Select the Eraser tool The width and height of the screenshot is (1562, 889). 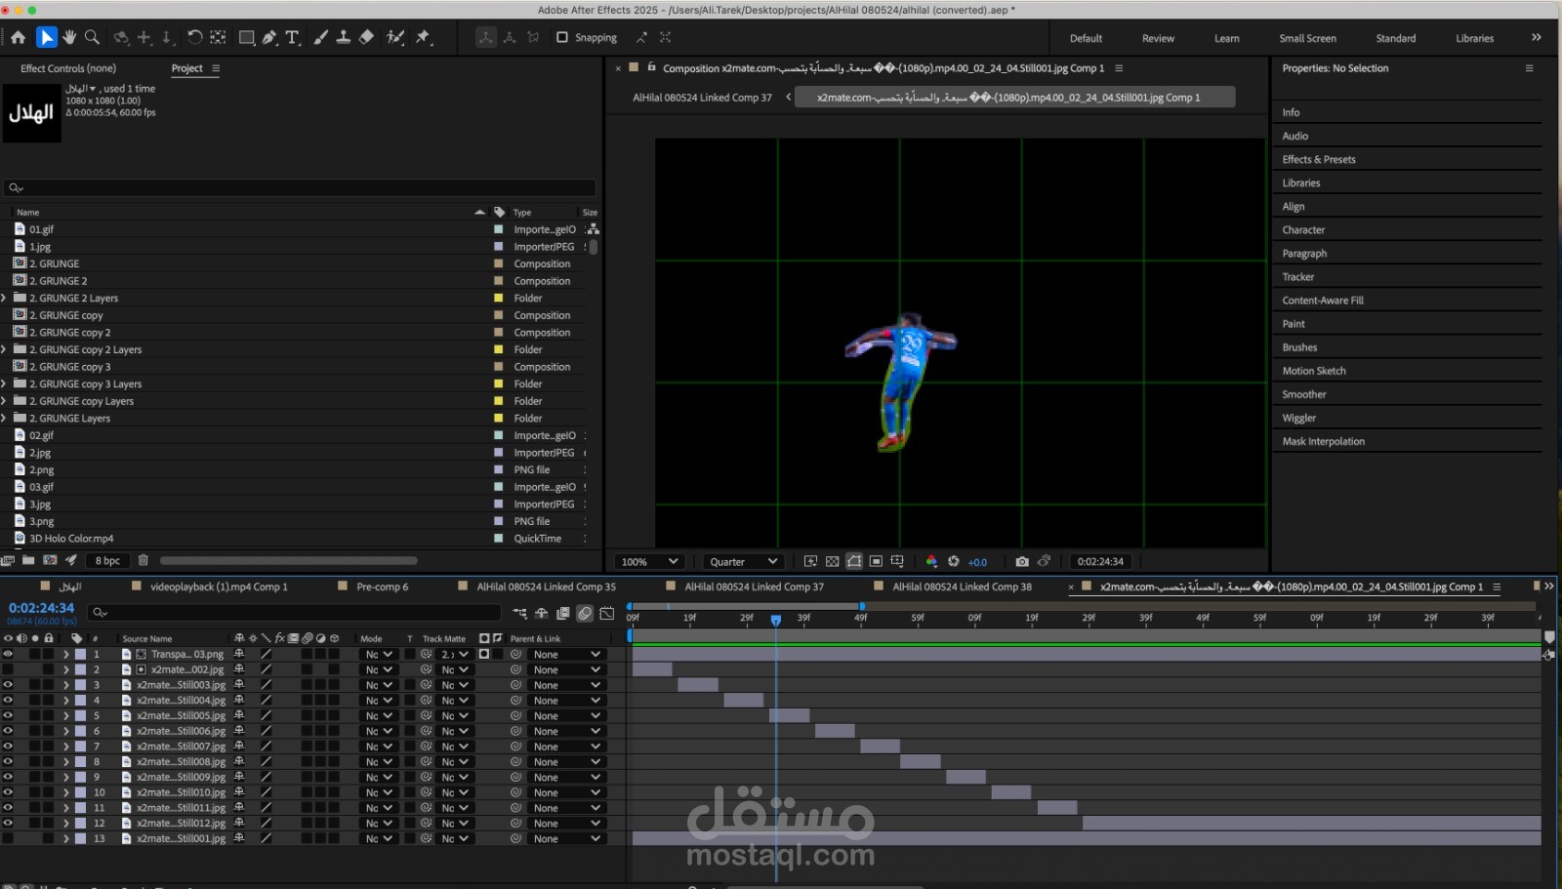tap(367, 37)
